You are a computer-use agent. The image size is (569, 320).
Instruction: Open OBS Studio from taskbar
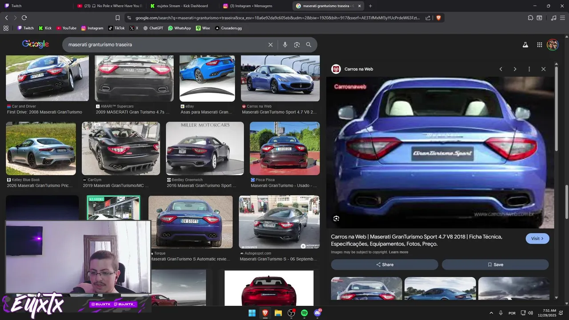(x=291, y=313)
